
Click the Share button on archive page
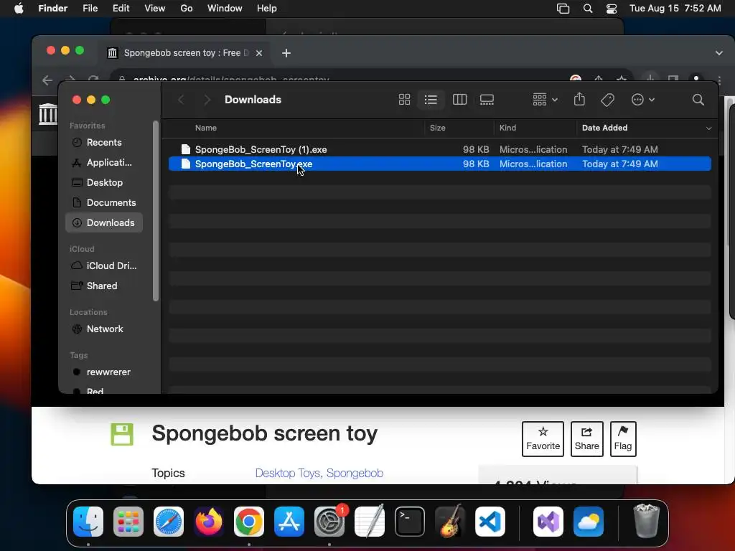tap(587, 439)
